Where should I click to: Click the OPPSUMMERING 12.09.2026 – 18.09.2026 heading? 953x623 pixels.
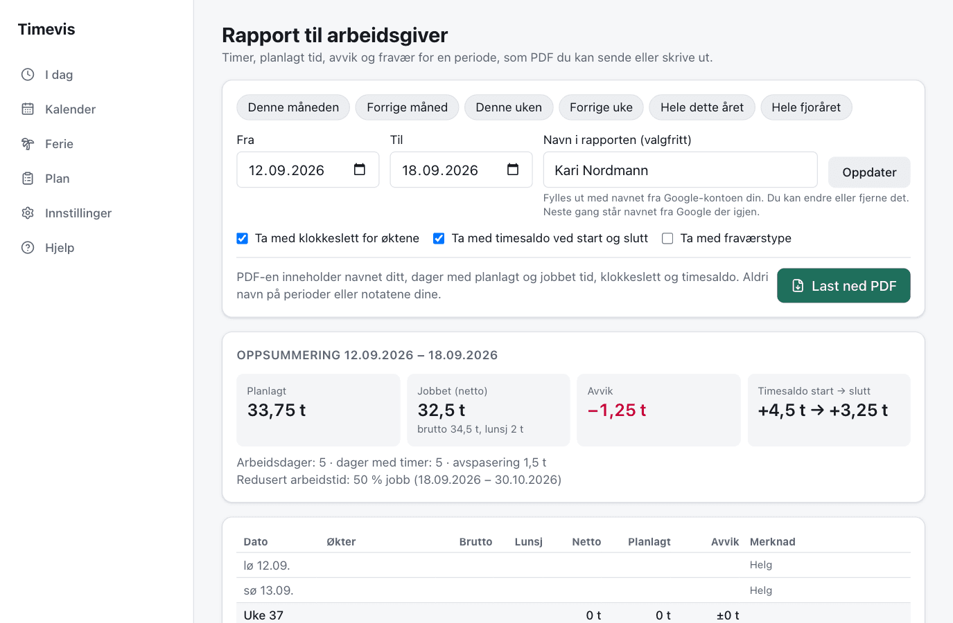[x=367, y=355]
